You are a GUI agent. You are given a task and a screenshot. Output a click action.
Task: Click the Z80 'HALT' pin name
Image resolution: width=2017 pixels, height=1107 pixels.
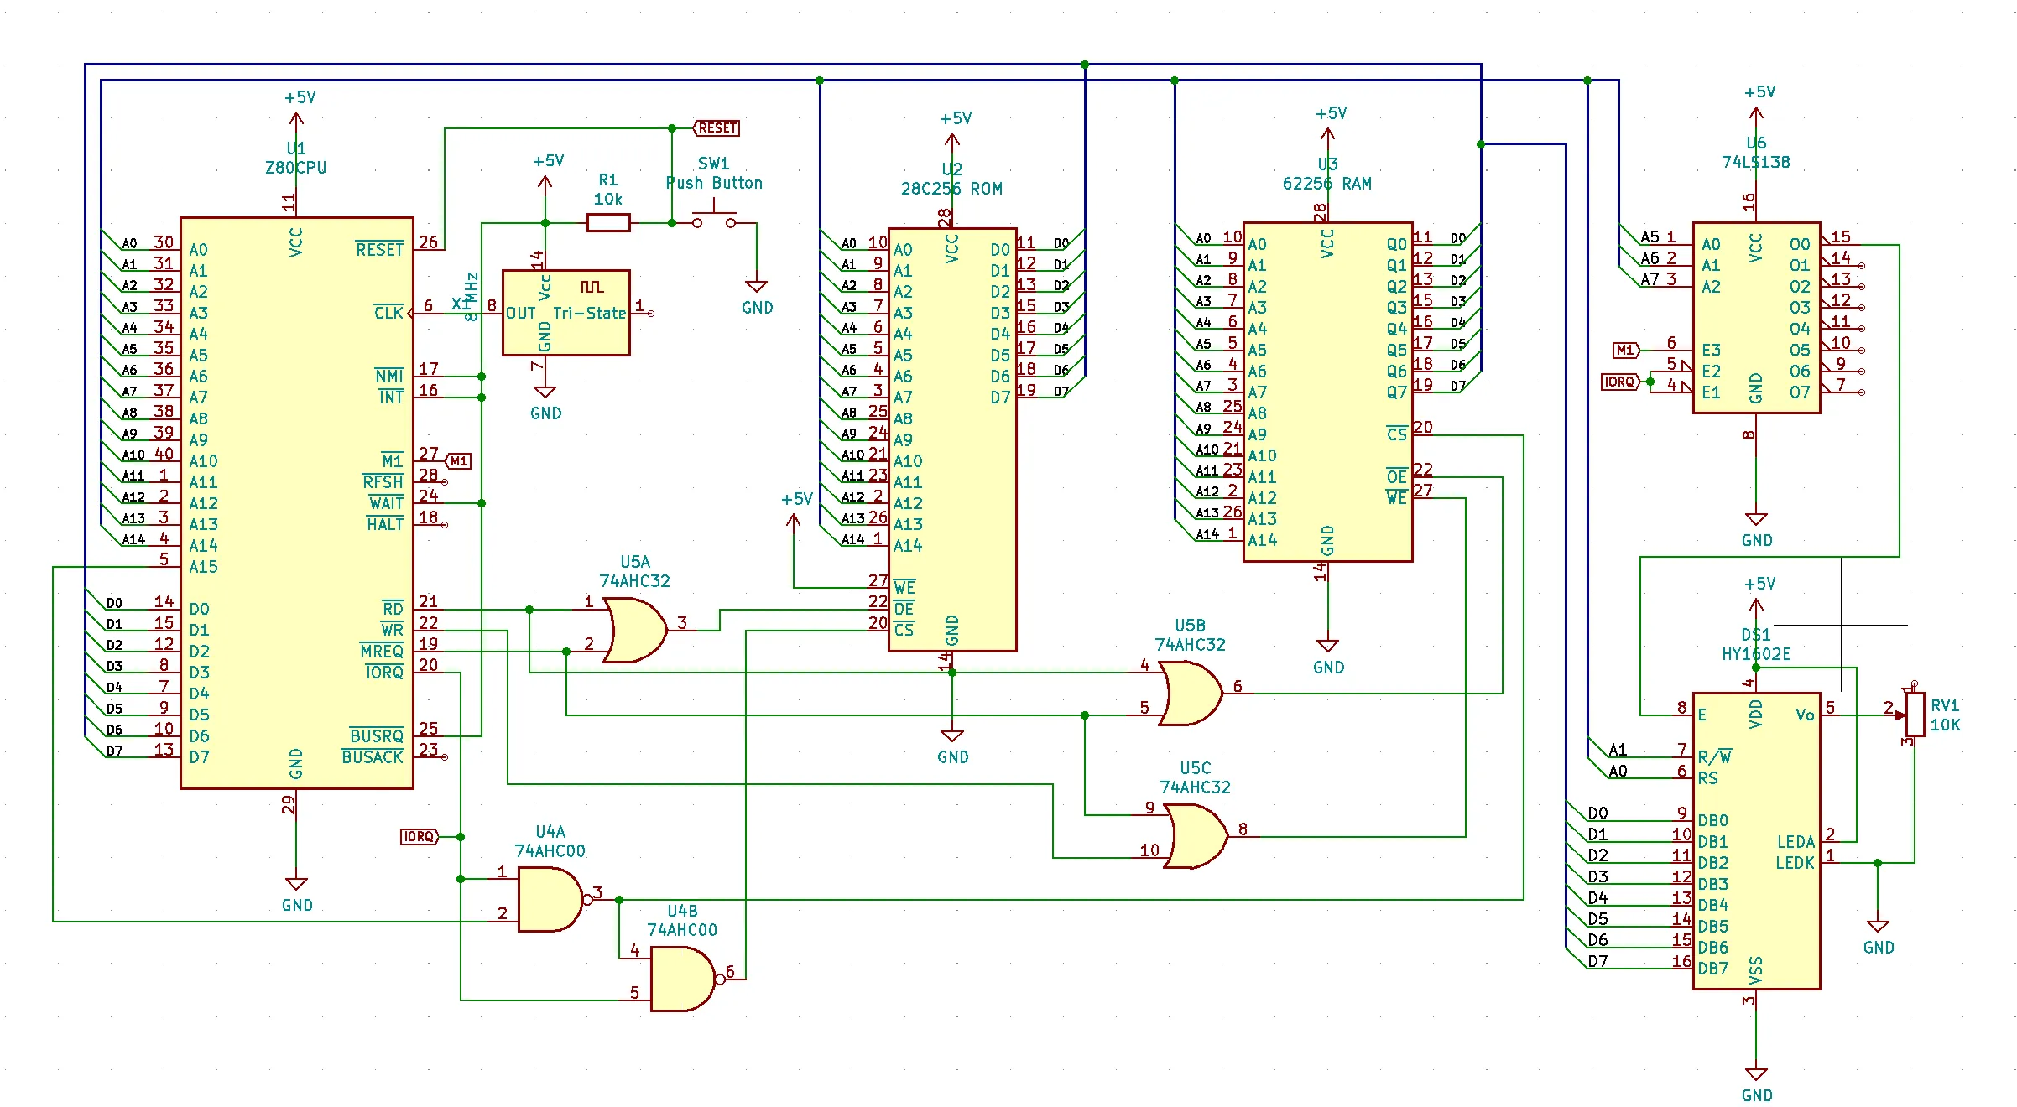pyautogui.click(x=385, y=524)
